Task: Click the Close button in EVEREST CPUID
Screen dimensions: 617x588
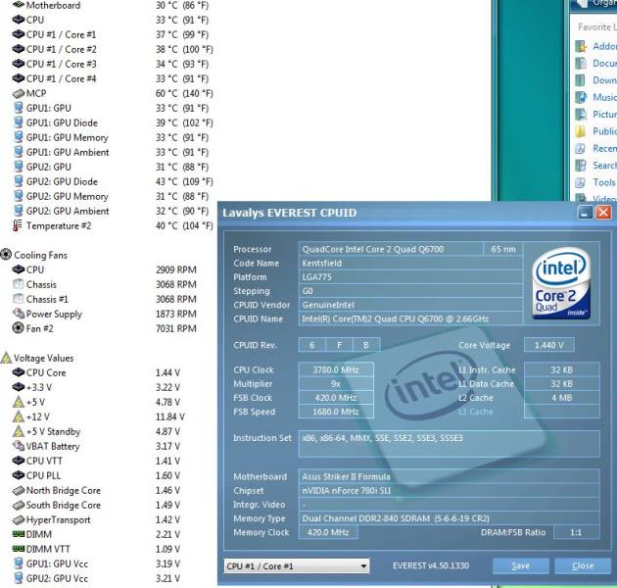Action: [x=583, y=565]
